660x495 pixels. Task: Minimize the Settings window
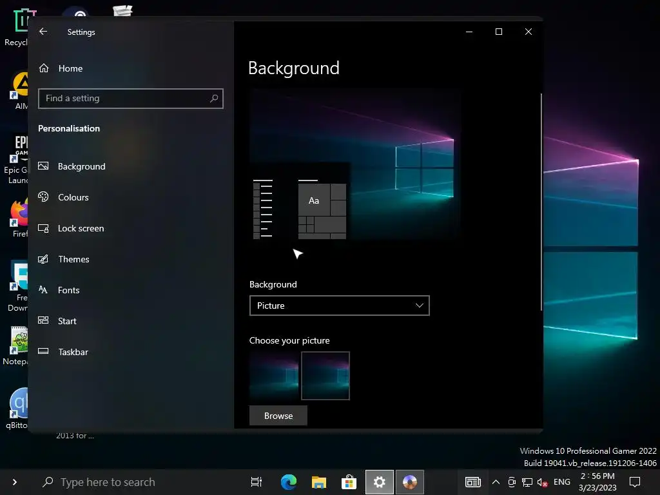[469, 32]
